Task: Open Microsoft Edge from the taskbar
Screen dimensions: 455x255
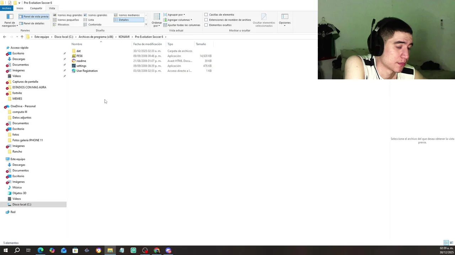Action: 40,250
